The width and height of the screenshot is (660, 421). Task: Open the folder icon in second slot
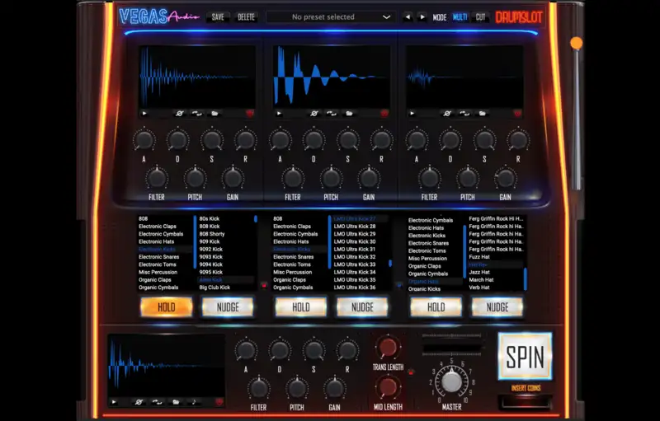pyautogui.click(x=349, y=114)
